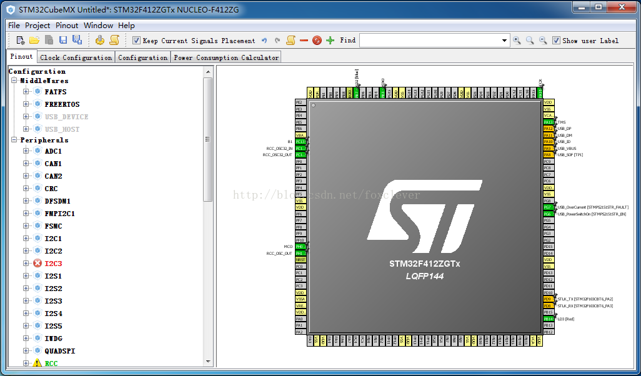
Task: Click the PD9 pin labeled STLK_TX
Action: [549, 299]
